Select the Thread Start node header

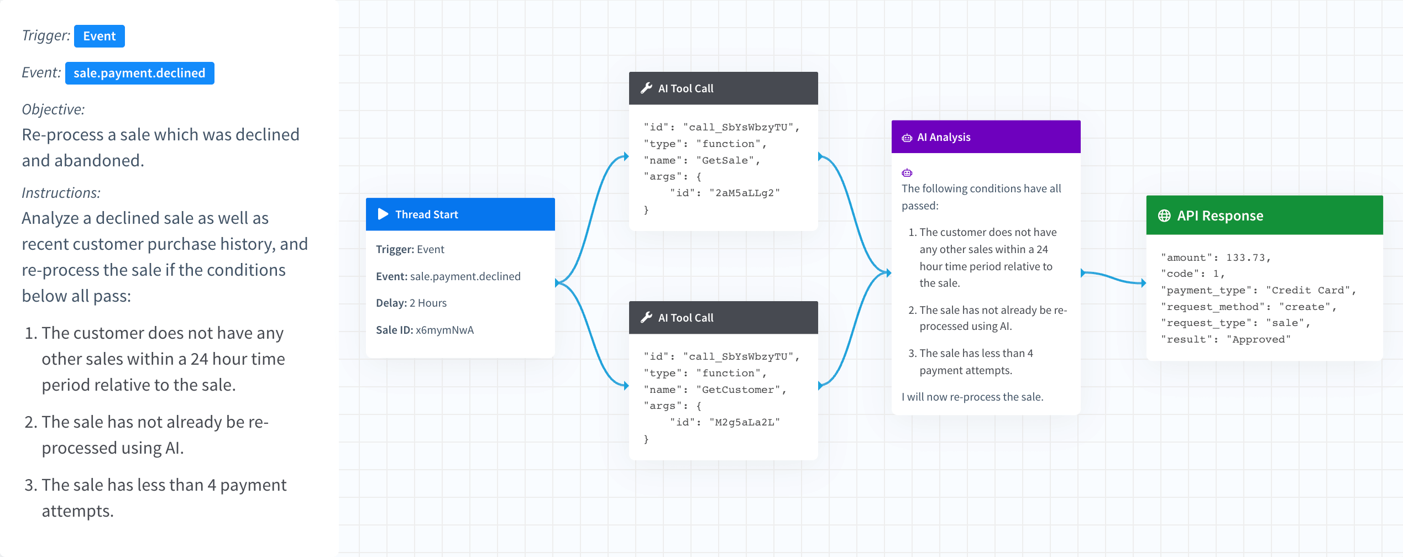(460, 214)
